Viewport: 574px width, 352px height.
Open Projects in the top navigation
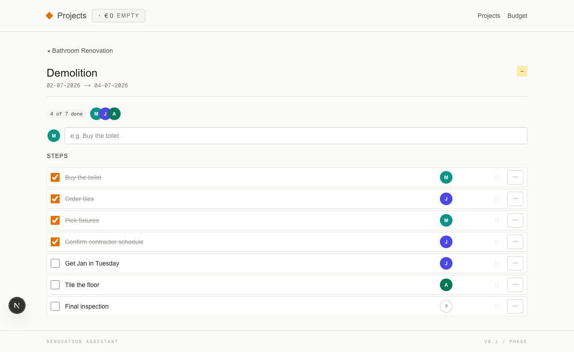(x=489, y=16)
